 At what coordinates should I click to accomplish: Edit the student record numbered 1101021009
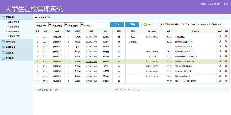point(220,46)
